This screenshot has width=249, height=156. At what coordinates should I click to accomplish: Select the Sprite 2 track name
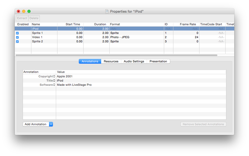click(x=37, y=41)
